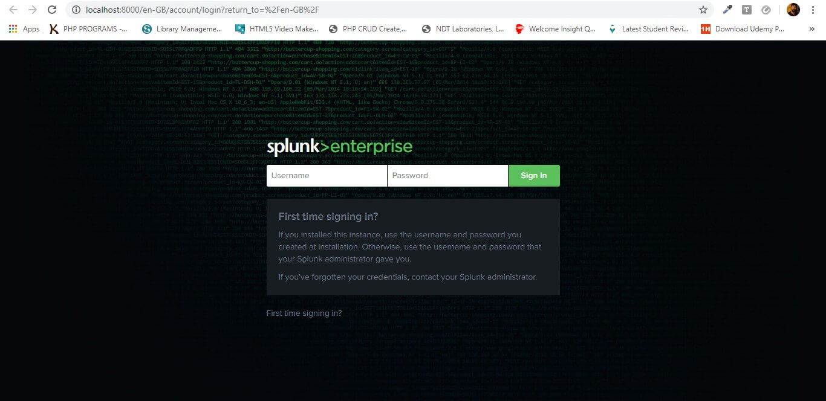Click the grey circular extension icon

click(766, 10)
